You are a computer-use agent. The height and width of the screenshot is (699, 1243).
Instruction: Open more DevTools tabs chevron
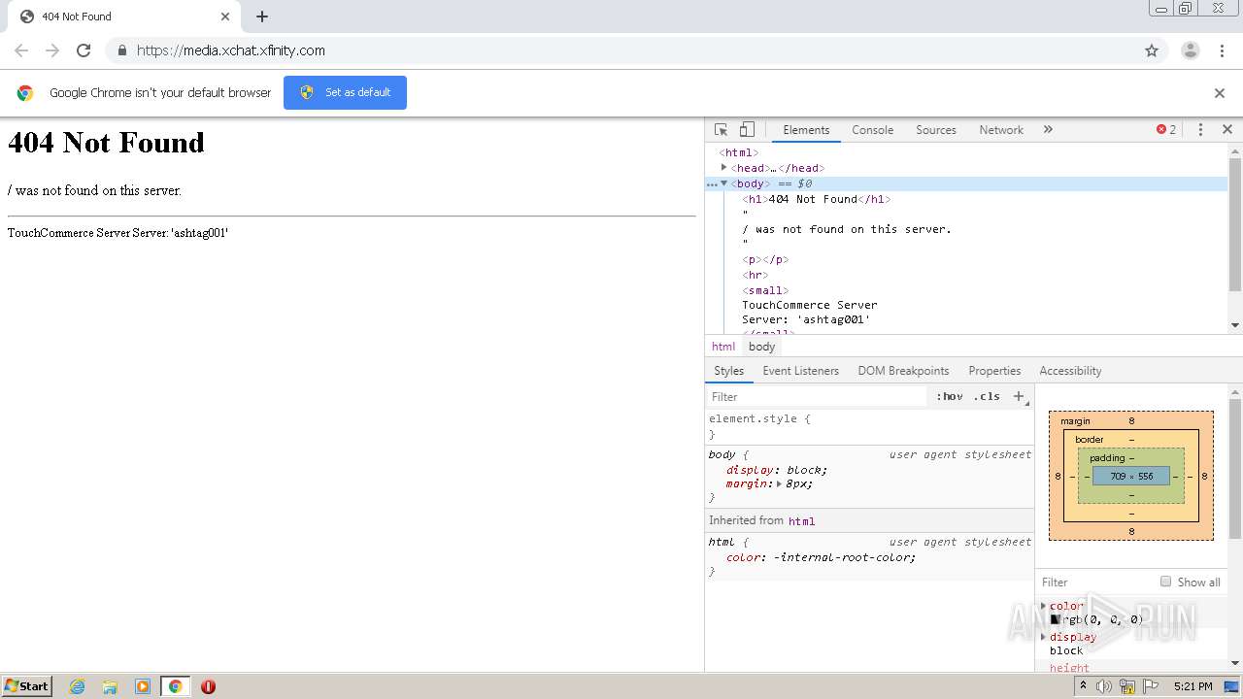click(x=1048, y=129)
